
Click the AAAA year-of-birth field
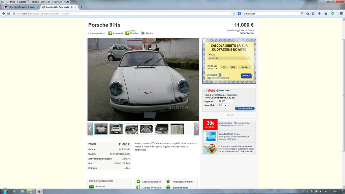pos(244,67)
